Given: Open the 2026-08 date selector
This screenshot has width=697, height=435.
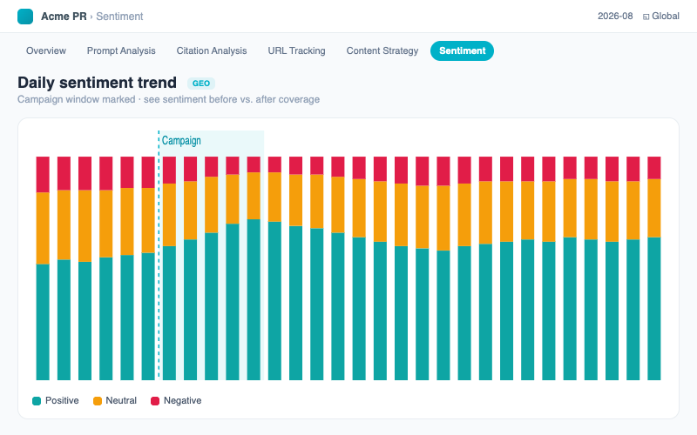Looking at the screenshot, I should point(615,16).
